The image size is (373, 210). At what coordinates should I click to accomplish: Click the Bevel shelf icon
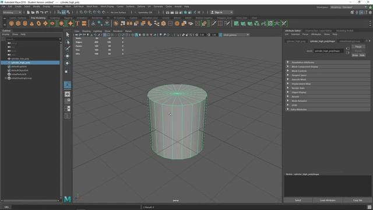(163, 23)
